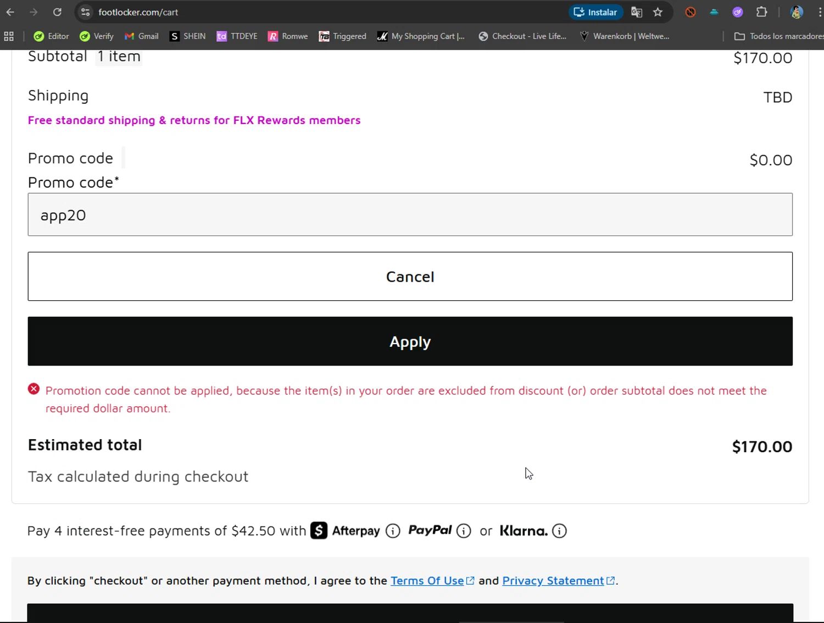Screen dimensions: 824x623
Task: Bookmark this page with the star icon
Action: [x=658, y=12]
